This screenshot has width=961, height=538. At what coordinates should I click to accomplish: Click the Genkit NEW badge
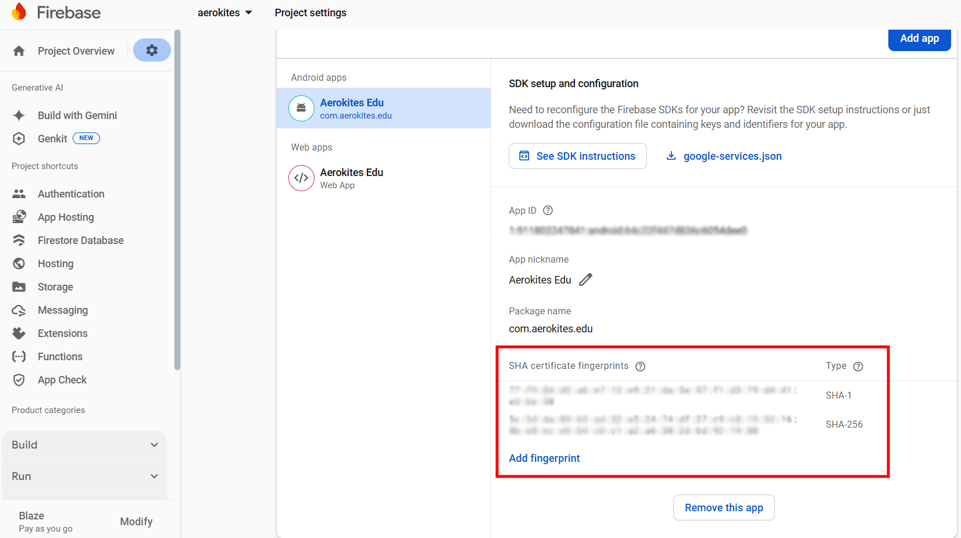(x=86, y=138)
